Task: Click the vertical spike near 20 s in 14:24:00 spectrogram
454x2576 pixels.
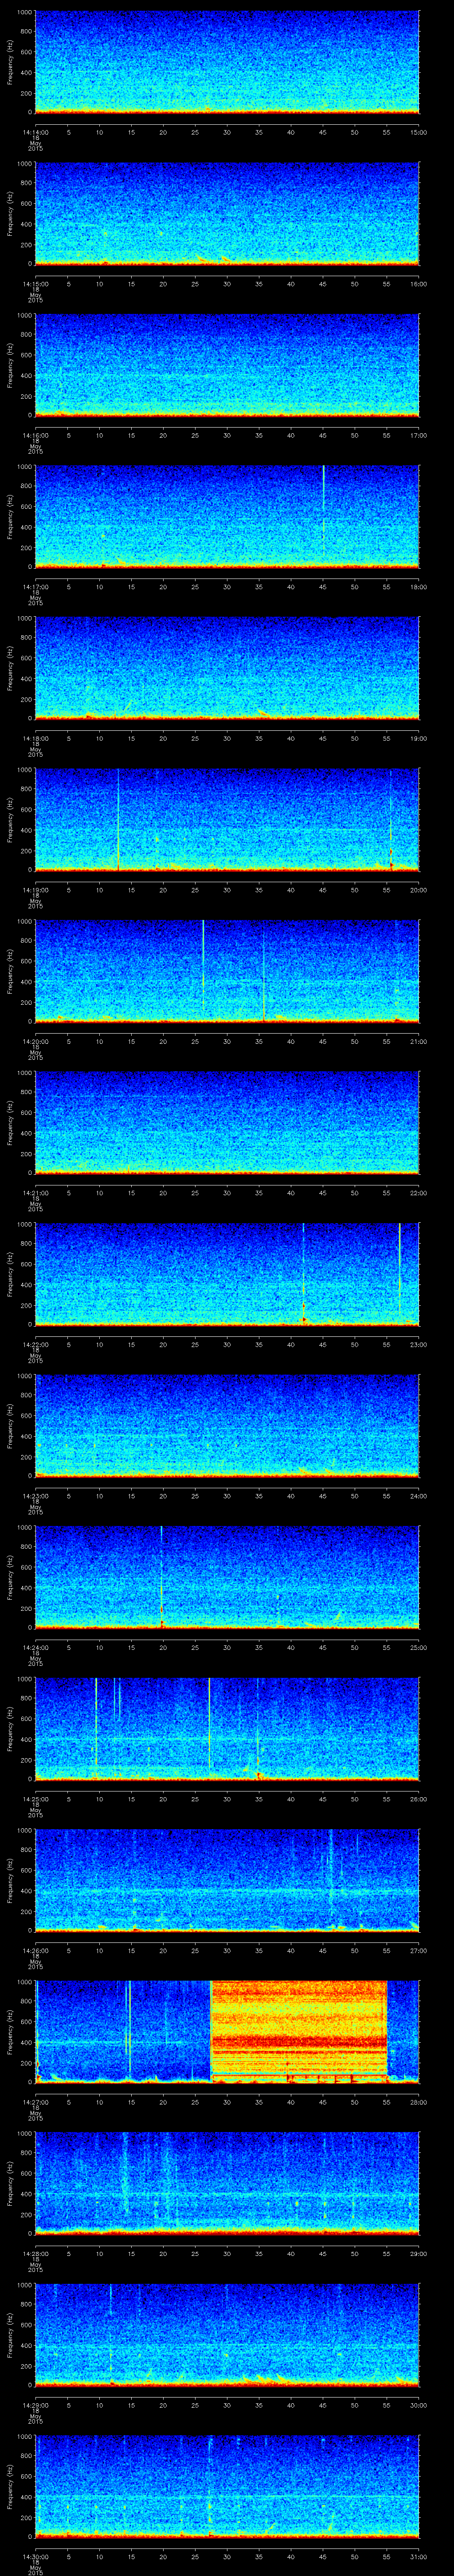Action: pyautogui.click(x=162, y=1577)
